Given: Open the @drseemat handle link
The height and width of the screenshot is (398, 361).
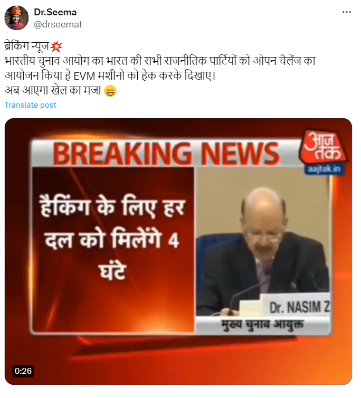Looking at the screenshot, I should pos(58,24).
